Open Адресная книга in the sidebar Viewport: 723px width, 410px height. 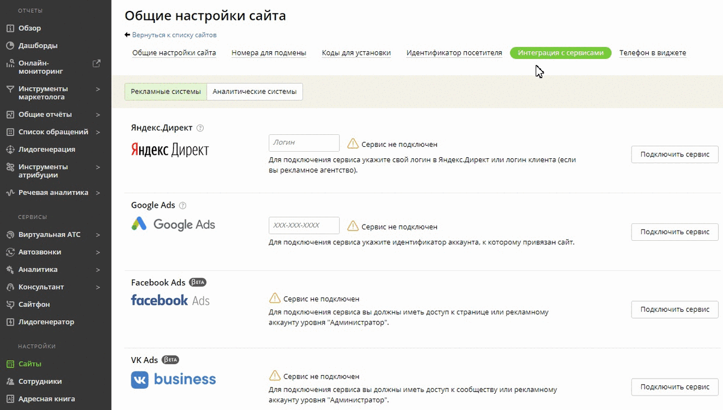46,399
